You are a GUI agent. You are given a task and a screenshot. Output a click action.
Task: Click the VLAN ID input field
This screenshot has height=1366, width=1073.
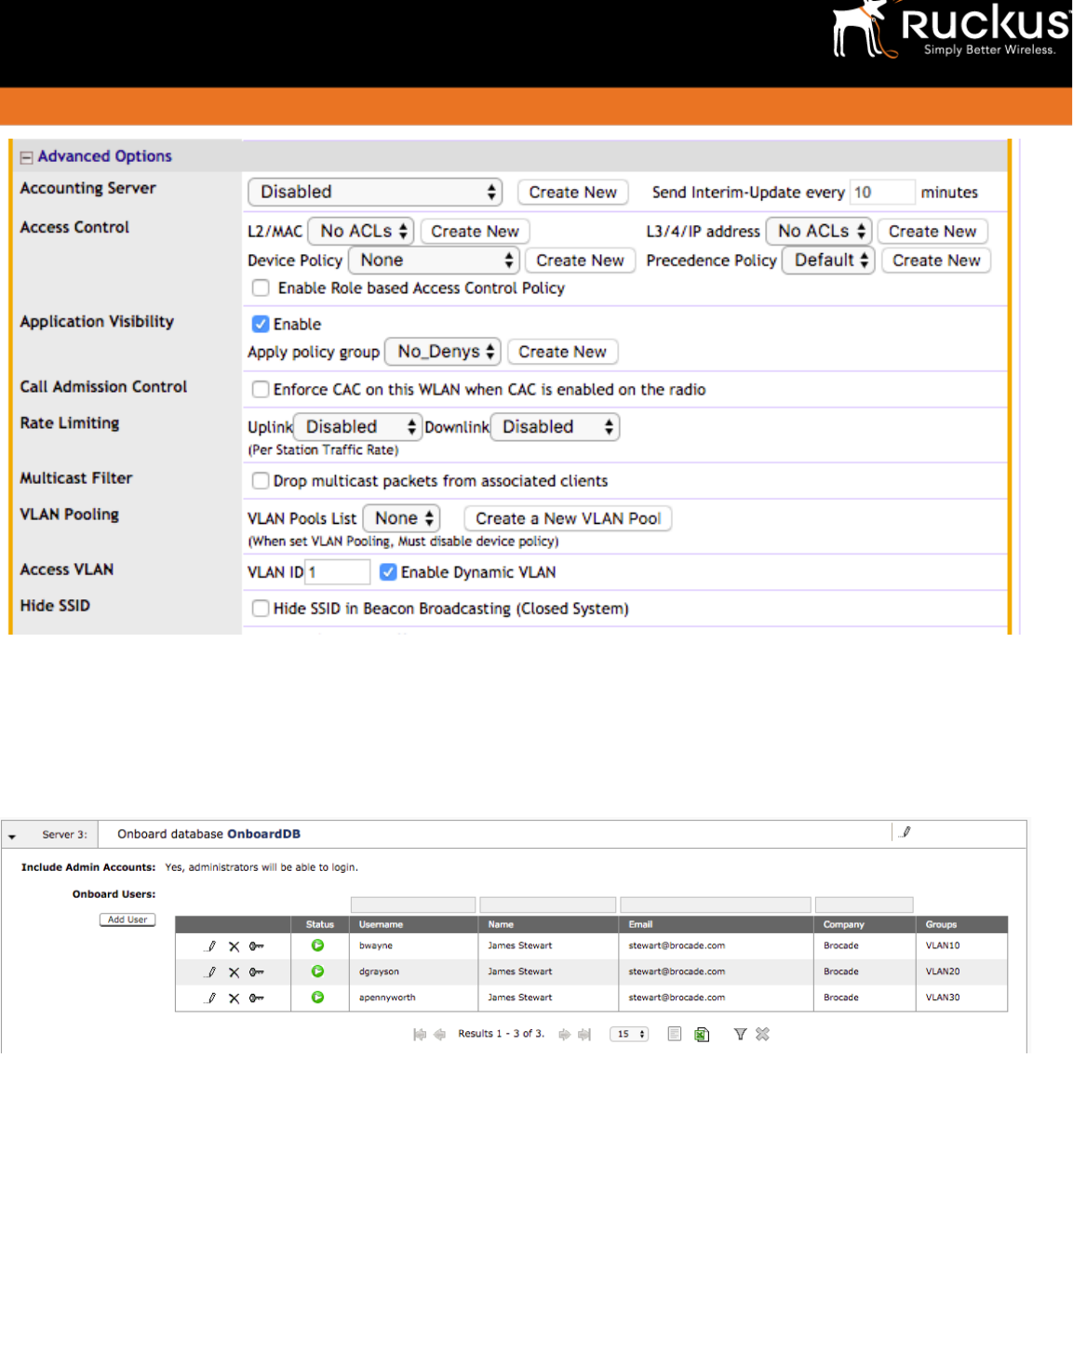[x=338, y=571]
